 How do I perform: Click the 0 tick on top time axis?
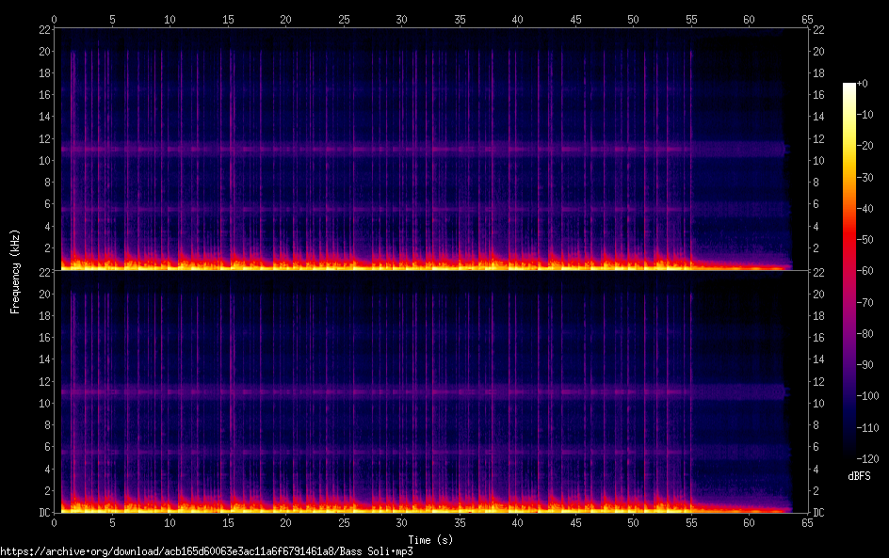[55, 19]
